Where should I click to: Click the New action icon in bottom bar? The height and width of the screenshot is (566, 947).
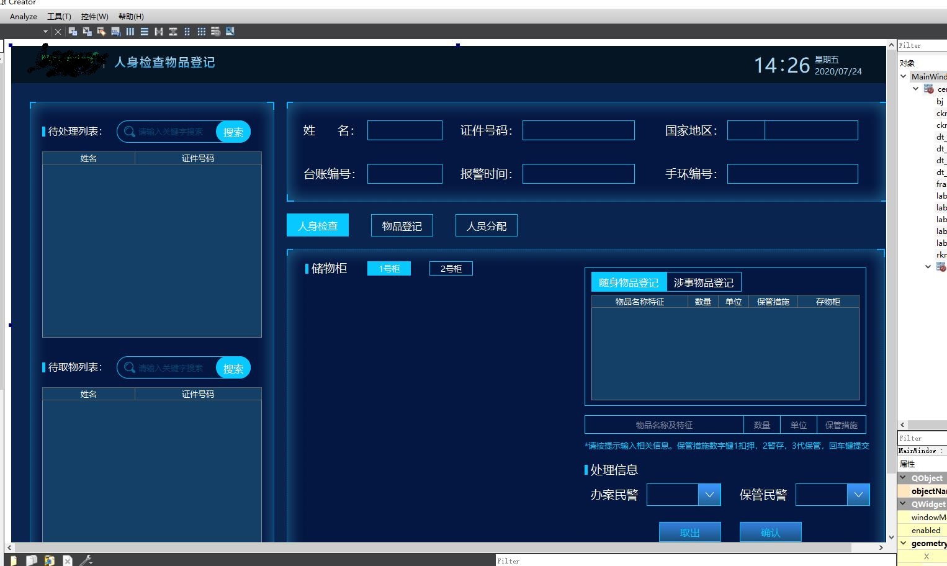pyautogui.click(x=14, y=560)
